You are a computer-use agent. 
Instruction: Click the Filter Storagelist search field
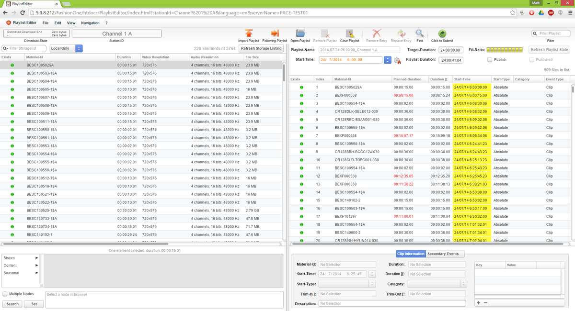[x=24, y=48]
